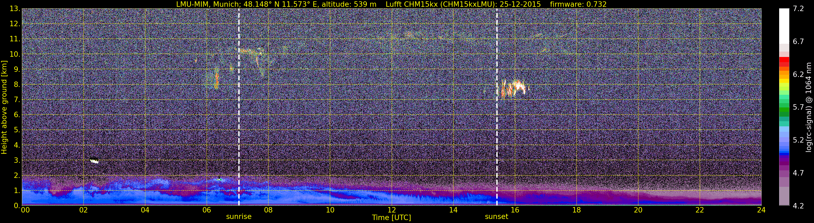The image size is (814, 223).
Task: Click the time axis tick label "02"
Action: [83, 210]
